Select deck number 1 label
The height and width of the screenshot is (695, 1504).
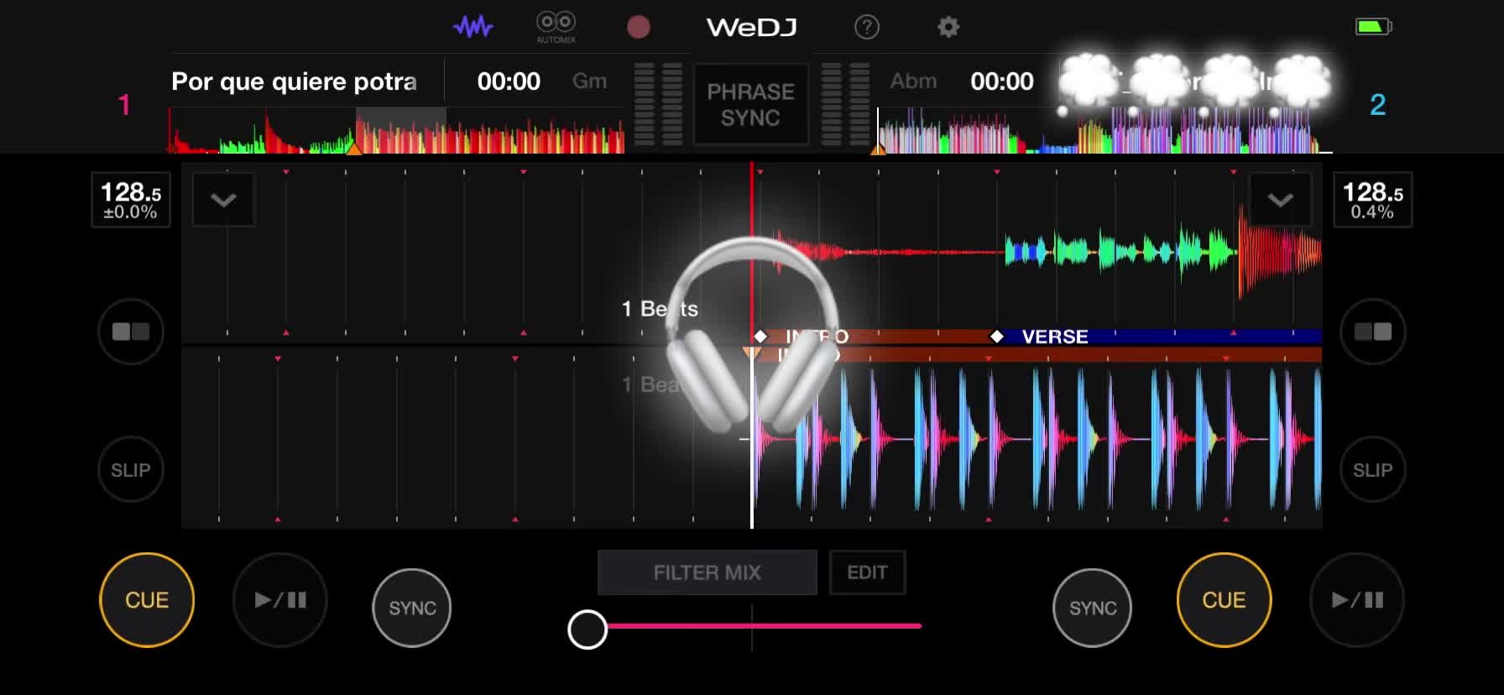pyautogui.click(x=124, y=105)
